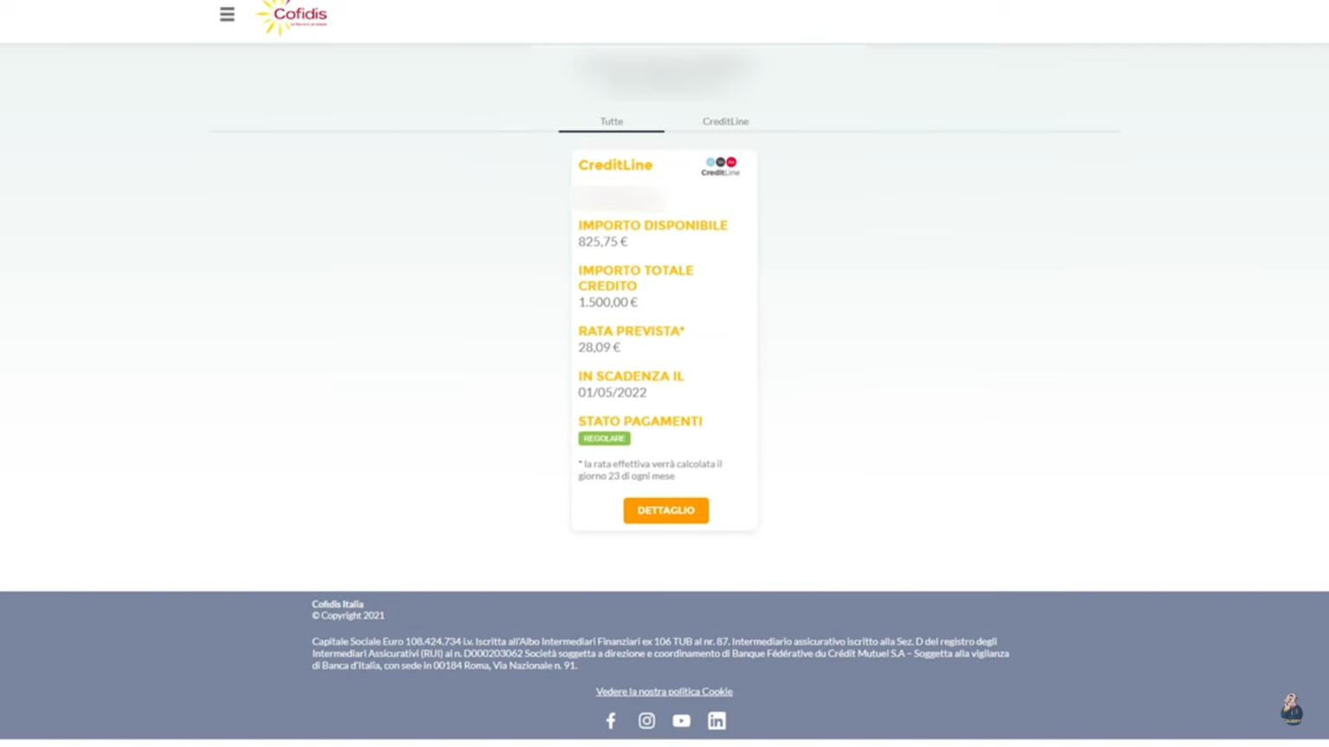1329x747 pixels.
Task: Open the hamburger navigation menu
Action: [x=227, y=14]
